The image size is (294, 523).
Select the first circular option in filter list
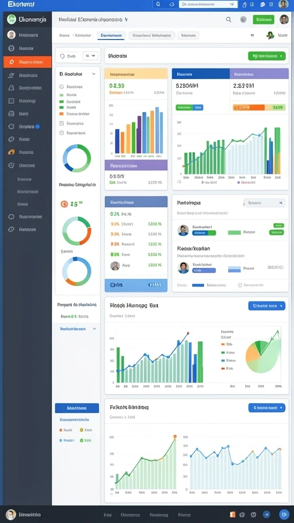tap(61, 86)
